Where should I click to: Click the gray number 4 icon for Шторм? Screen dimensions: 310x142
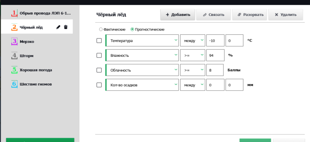[14, 56]
